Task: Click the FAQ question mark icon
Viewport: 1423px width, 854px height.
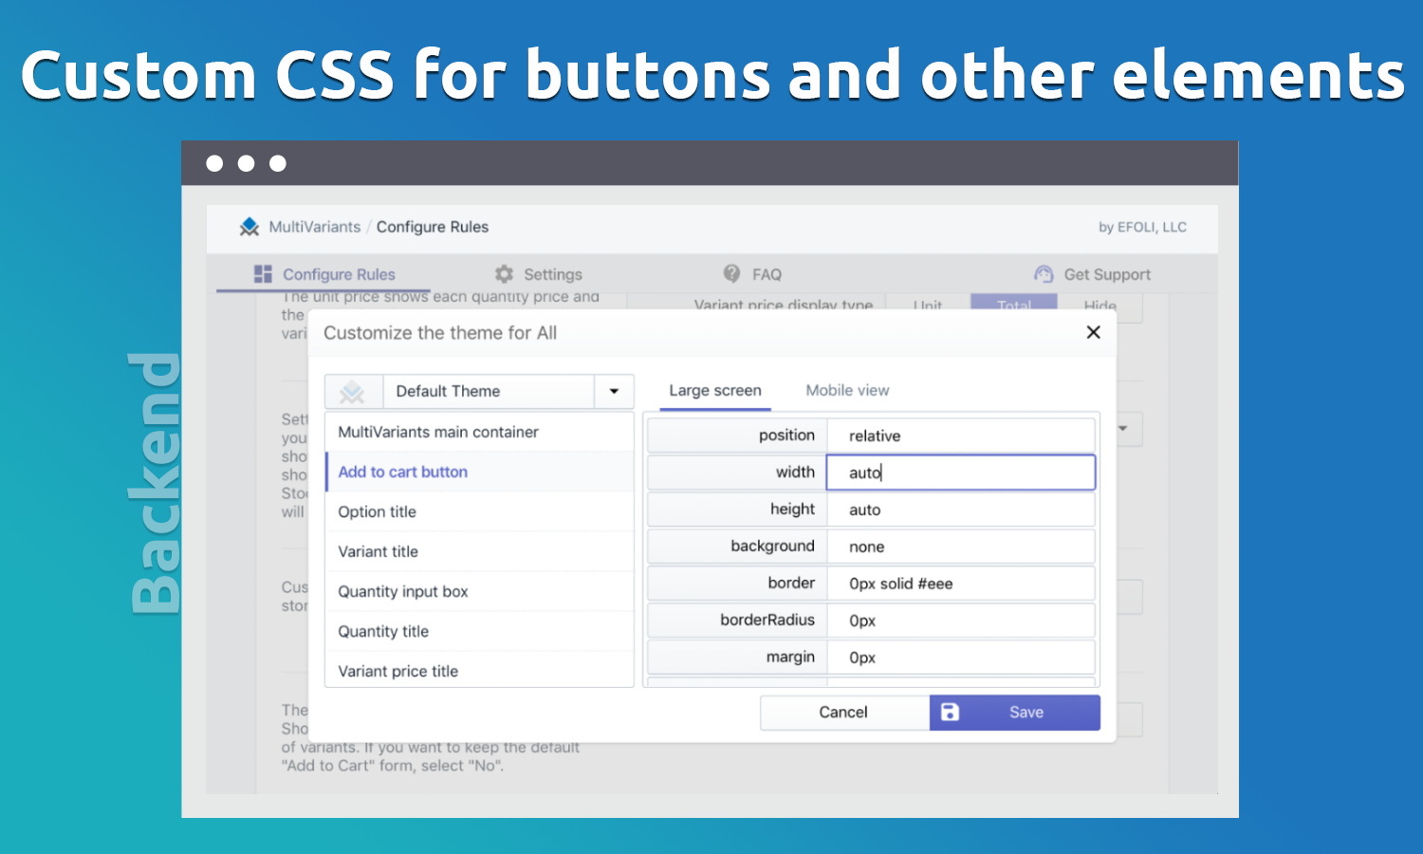Action: click(x=731, y=273)
